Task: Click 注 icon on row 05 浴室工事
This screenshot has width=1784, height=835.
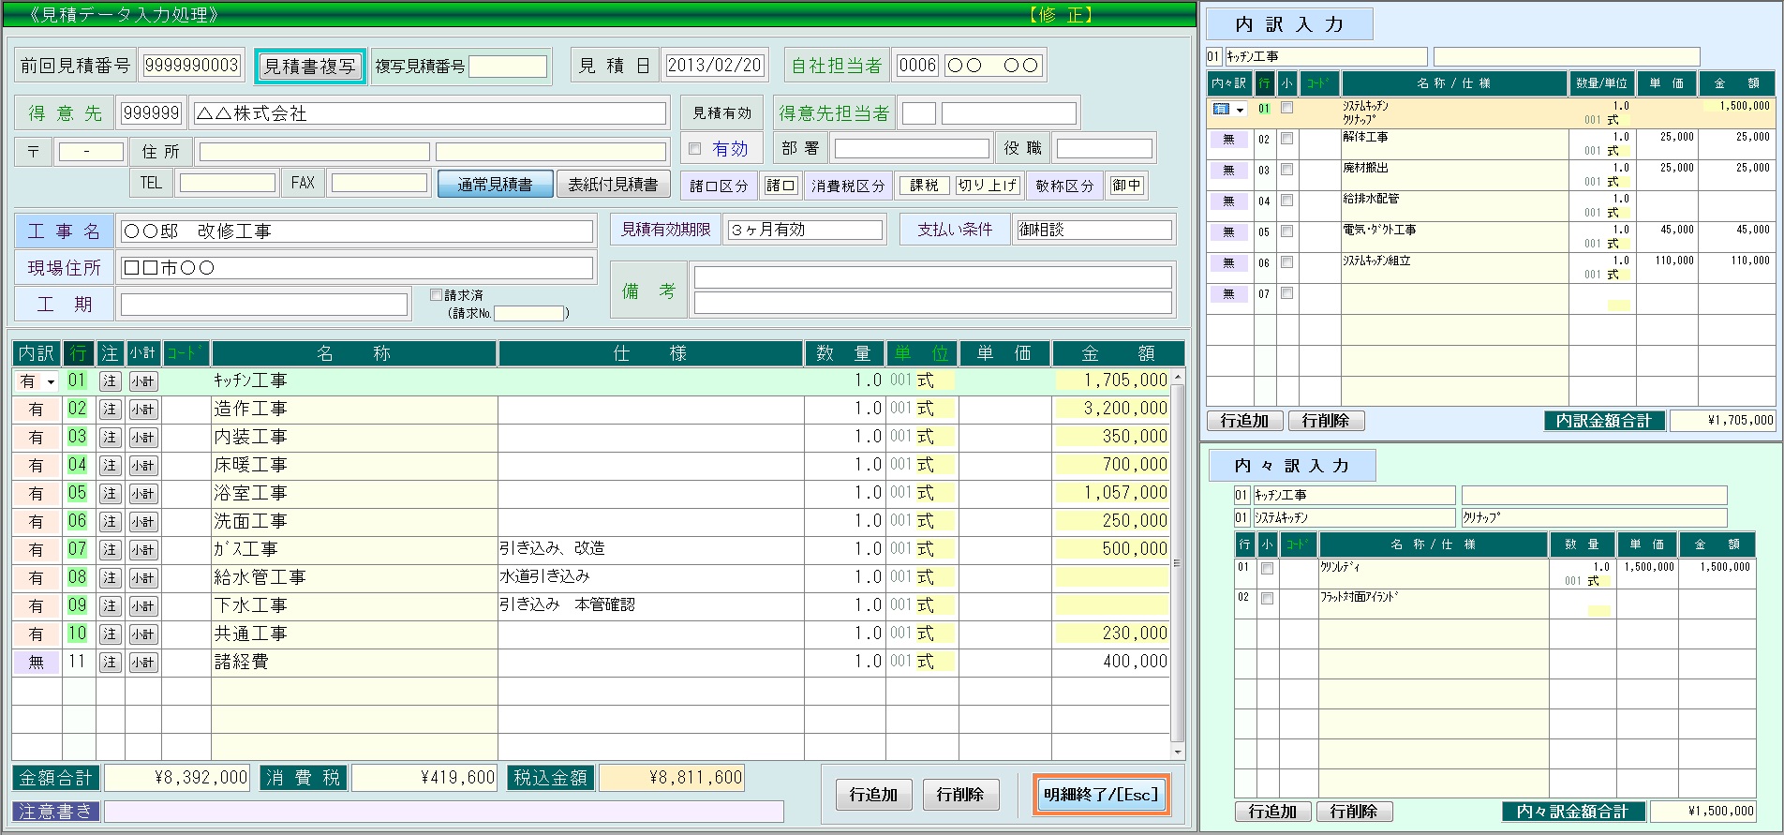Action: pyautogui.click(x=110, y=494)
